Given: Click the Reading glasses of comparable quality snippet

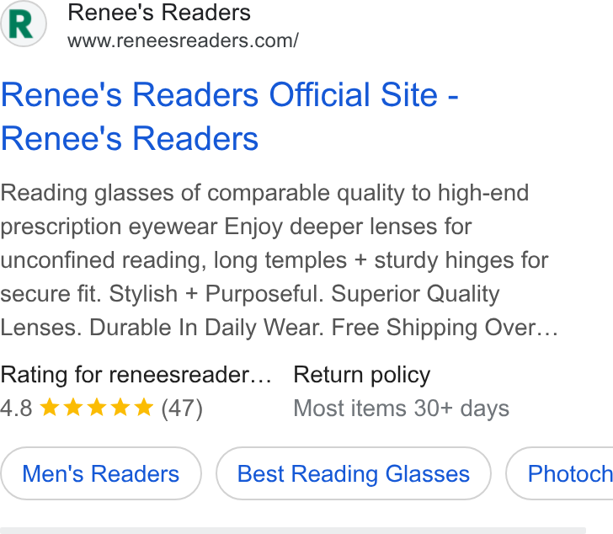Looking at the screenshot, I should pyautogui.click(x=280, y=259).
